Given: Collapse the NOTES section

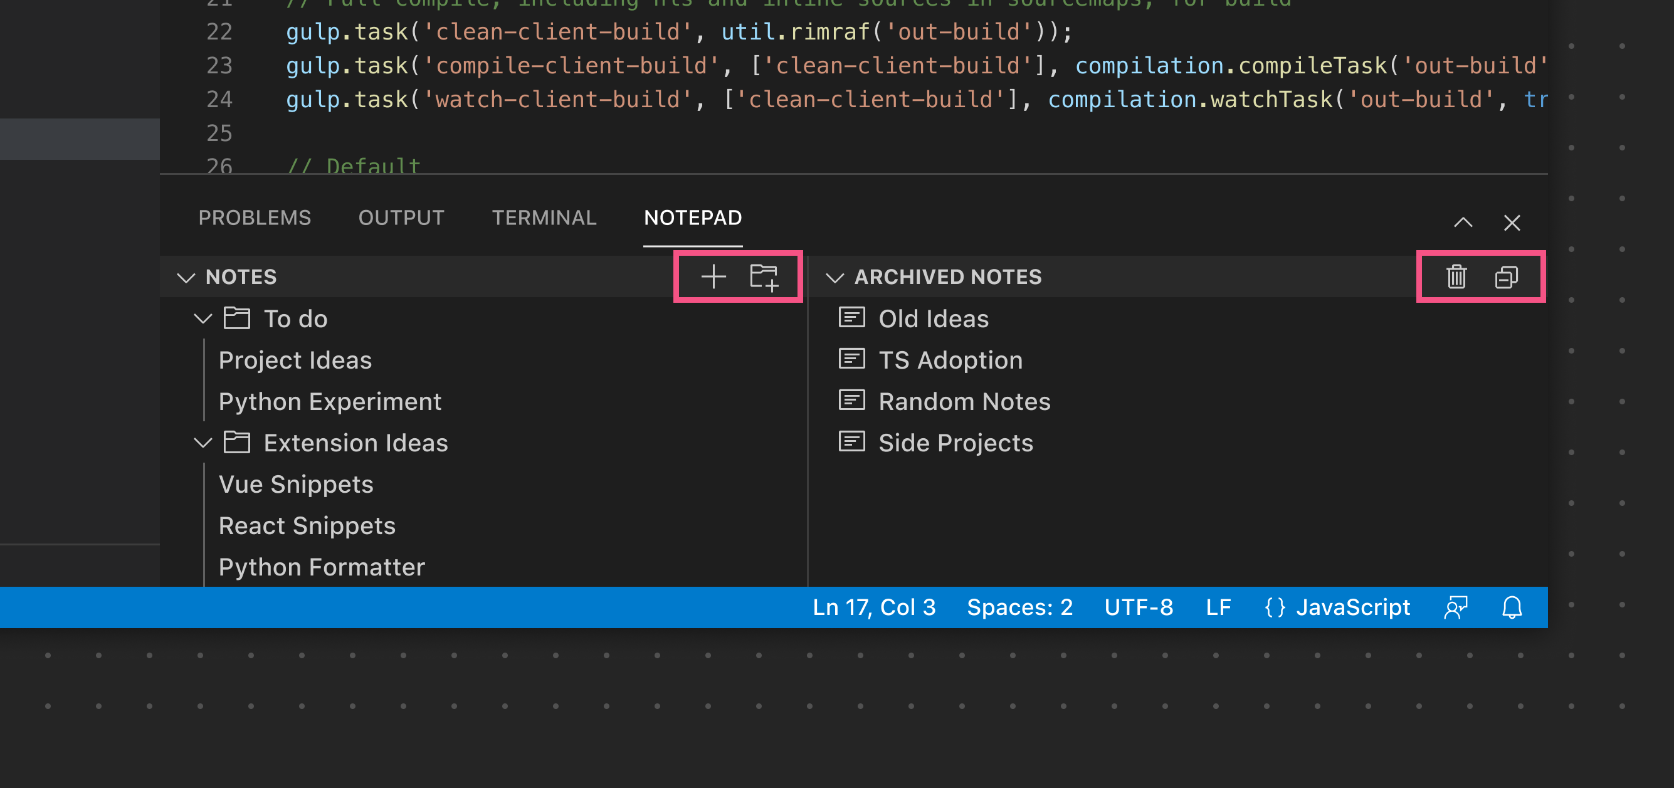Looking at the screenshot, I should [186, 276].
